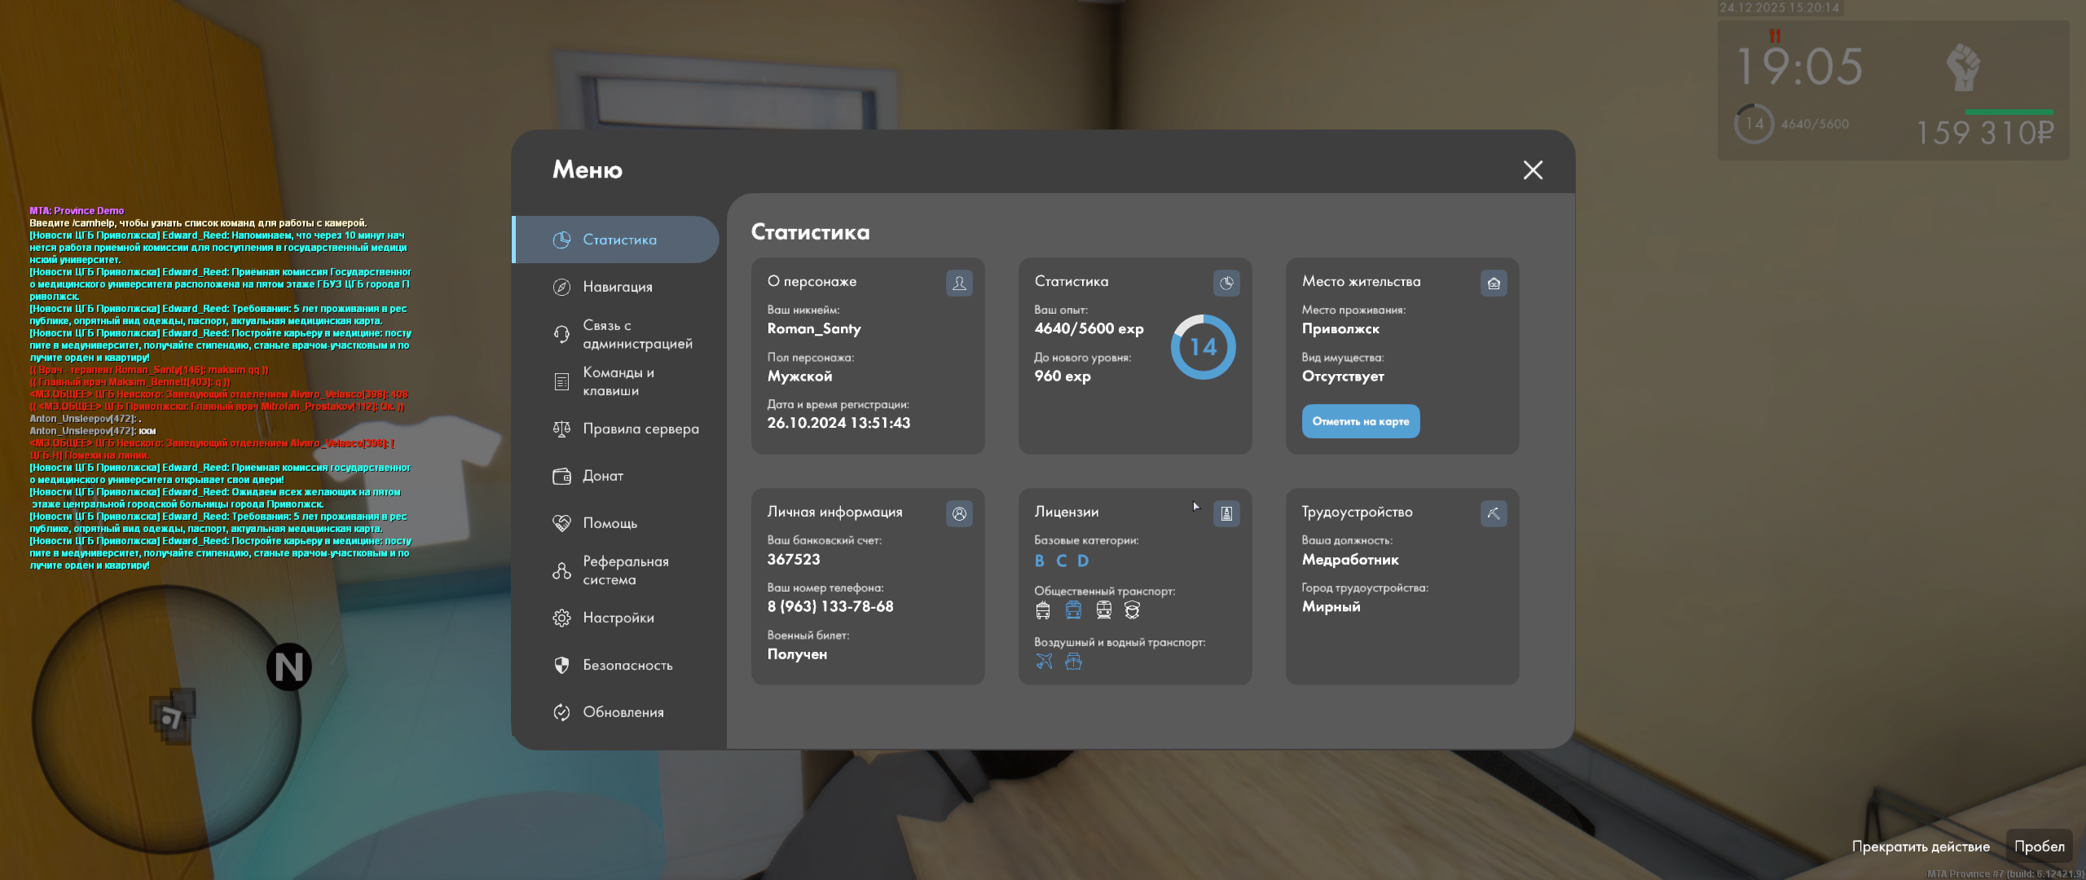Select Правила сервера in sidebar

coord(640,429)
